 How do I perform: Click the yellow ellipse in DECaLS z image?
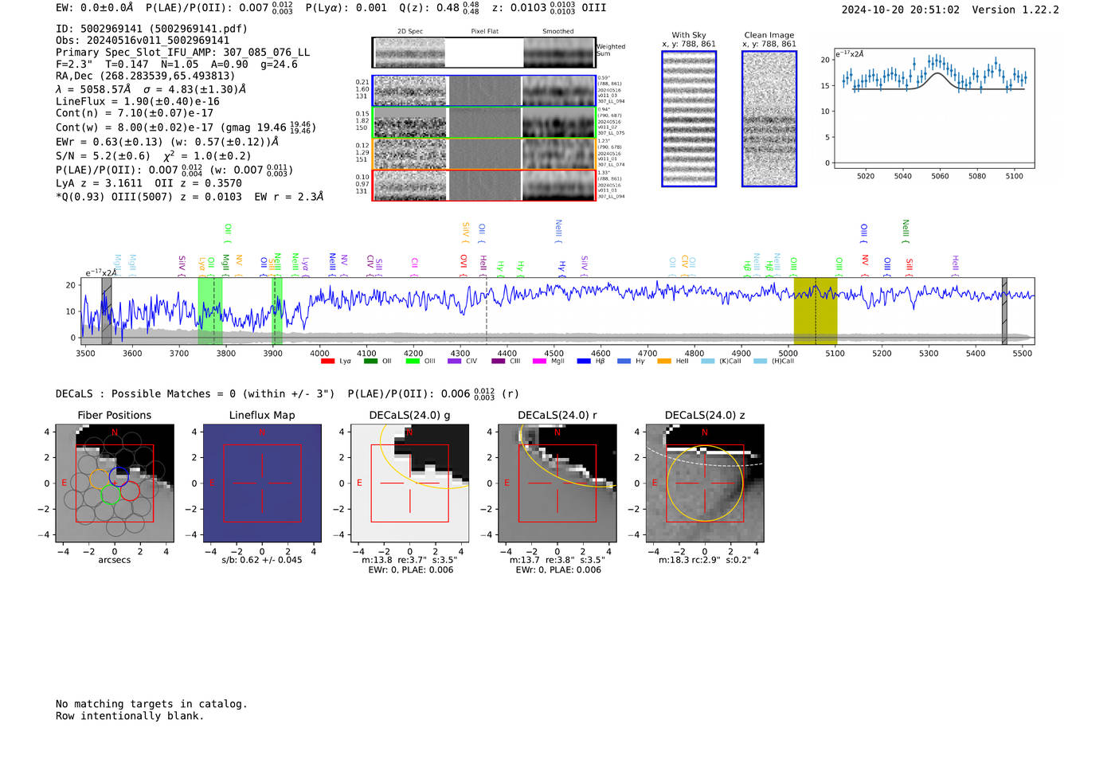click(x=667, y=483)
